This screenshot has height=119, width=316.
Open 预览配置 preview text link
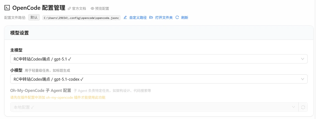coord(102,9)
